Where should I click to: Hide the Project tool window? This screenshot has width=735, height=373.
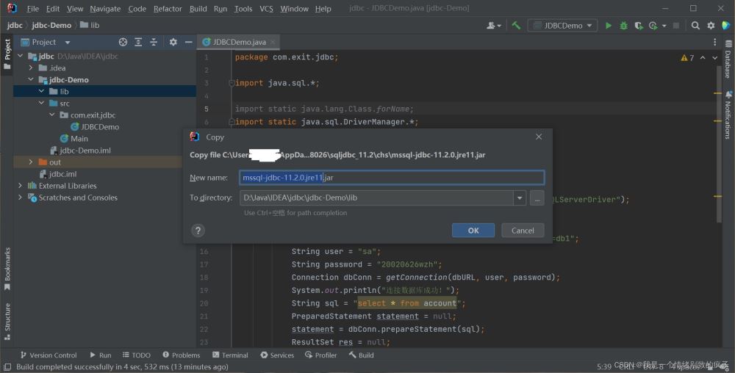point(188,43)
